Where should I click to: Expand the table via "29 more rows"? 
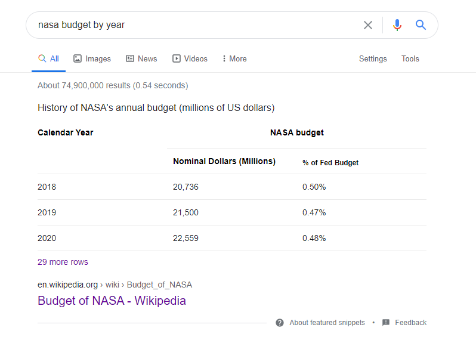63,262
